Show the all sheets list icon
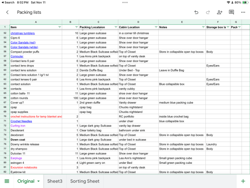Image resolution: width=250 pixels, height=188 pixels. 7,181
